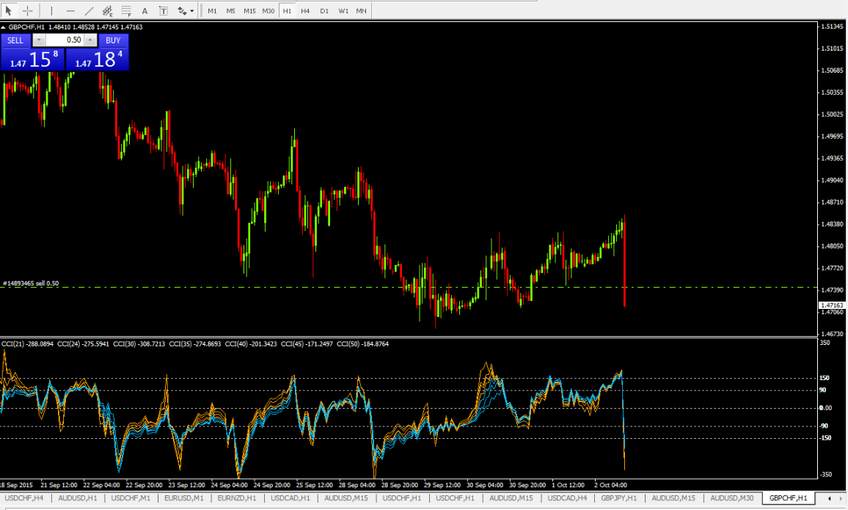The image size is (848, 510).
Task: Switch to W1 weekly timeframe
Action: (343, 11)
